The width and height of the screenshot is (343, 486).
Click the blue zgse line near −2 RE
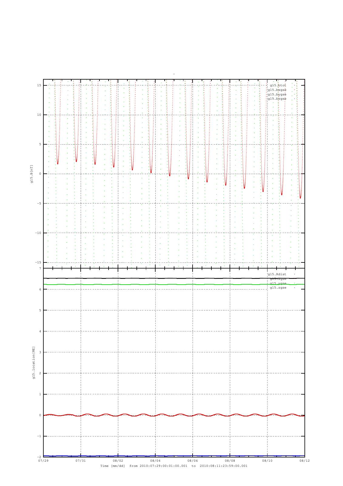coord(174,456)
